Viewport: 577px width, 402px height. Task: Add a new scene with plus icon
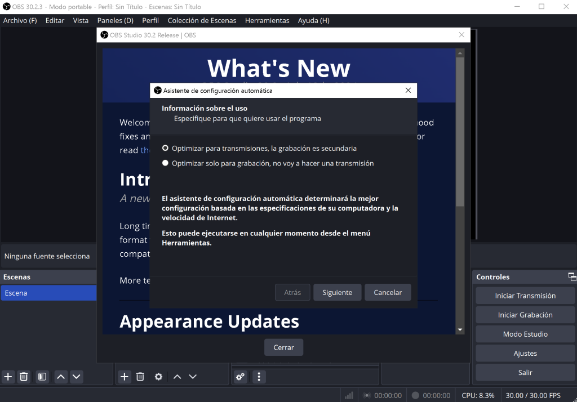tap(8, 377)
